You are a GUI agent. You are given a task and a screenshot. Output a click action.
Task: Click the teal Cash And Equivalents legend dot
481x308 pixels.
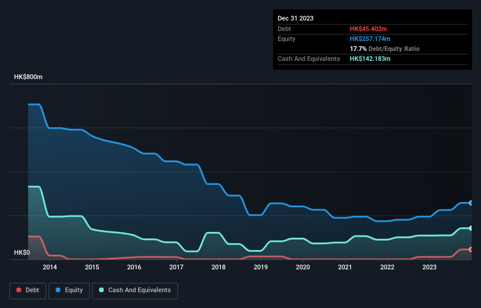click(x=101, y=290)
